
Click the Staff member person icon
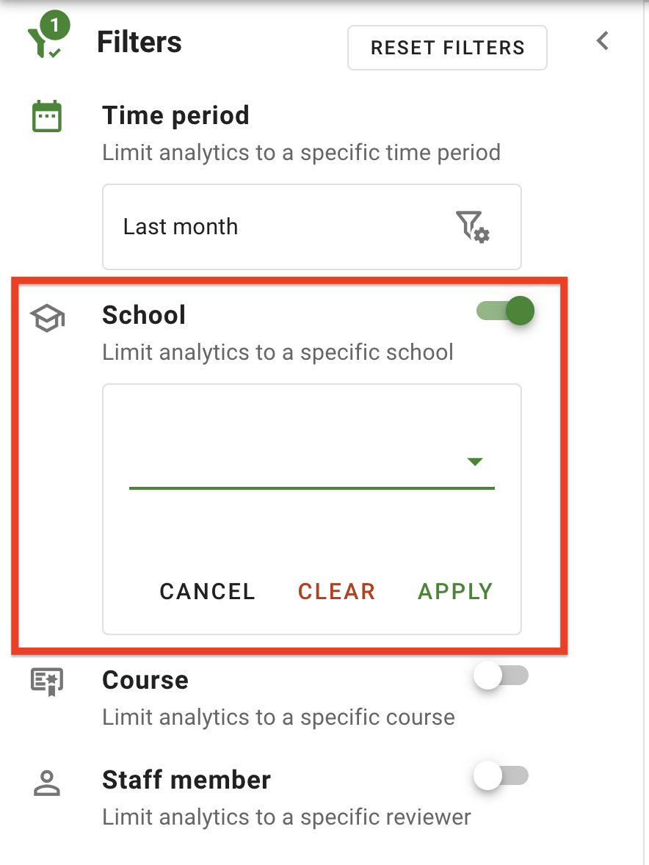coord(46,783)
